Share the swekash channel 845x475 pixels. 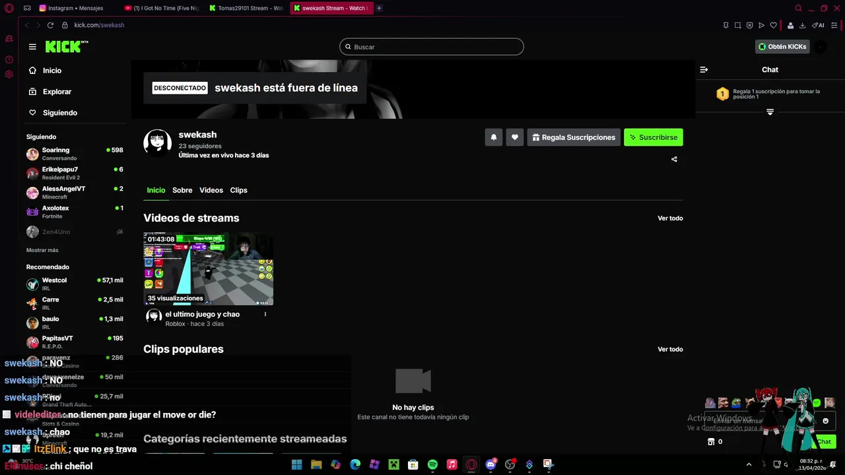674,159
